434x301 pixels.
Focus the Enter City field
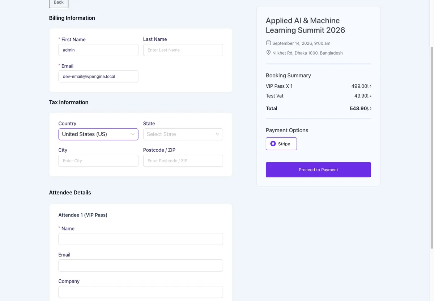98,161
